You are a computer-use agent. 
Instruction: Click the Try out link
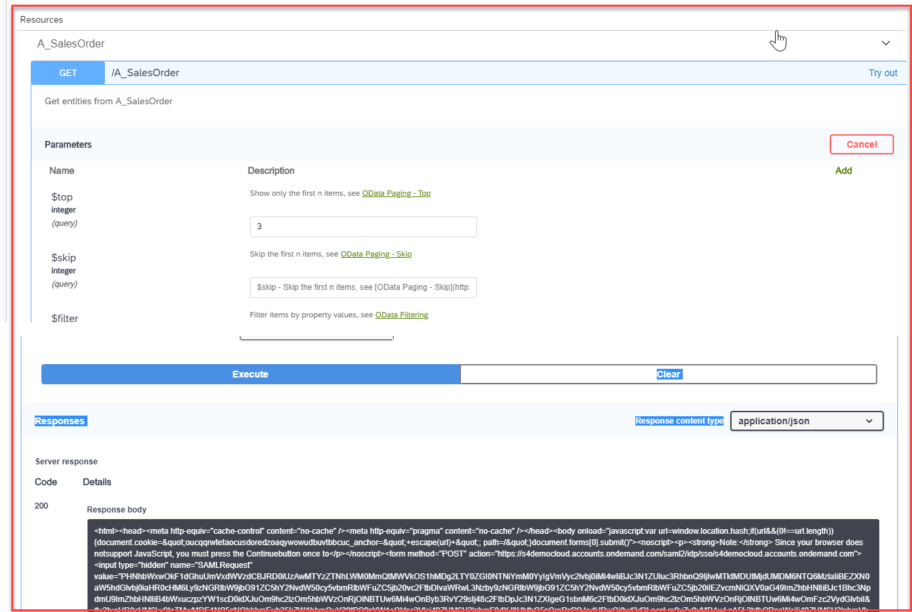pyautogui.click(x=883, y=73)
